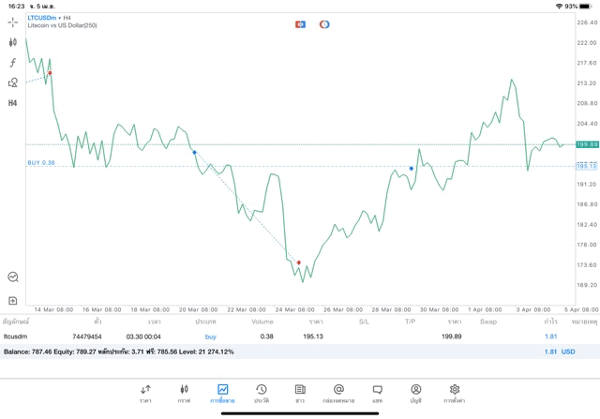Tap the new order plus icon
This screenshot has width=600, height=419.
click(x=12, y=301)
